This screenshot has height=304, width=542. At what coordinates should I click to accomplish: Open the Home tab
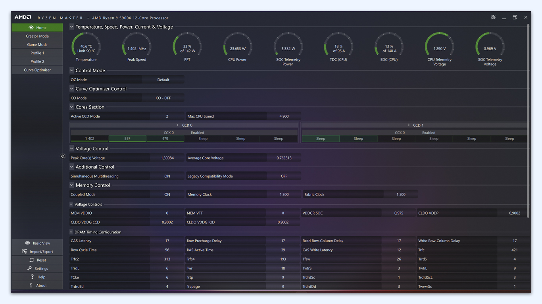pos(37,28)
